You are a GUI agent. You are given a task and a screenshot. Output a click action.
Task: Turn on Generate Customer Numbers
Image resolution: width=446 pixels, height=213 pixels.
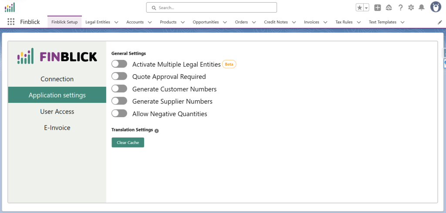pos(119,89)
